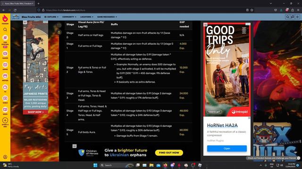This screenshot has height=169, width=302.
Task: Click the Blox Fruits Wiki title link
Action: (31, 17)
